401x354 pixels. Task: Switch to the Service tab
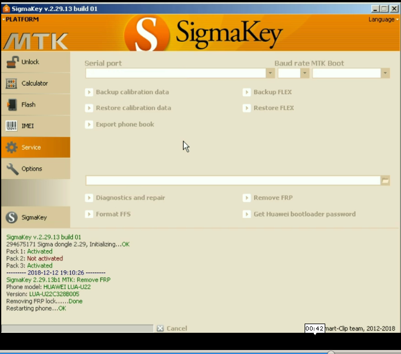[36, 147]
